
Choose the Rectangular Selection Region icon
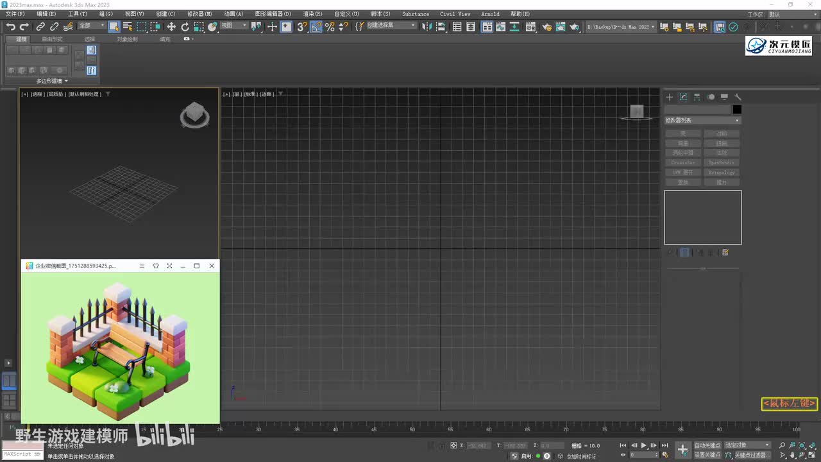142,26
